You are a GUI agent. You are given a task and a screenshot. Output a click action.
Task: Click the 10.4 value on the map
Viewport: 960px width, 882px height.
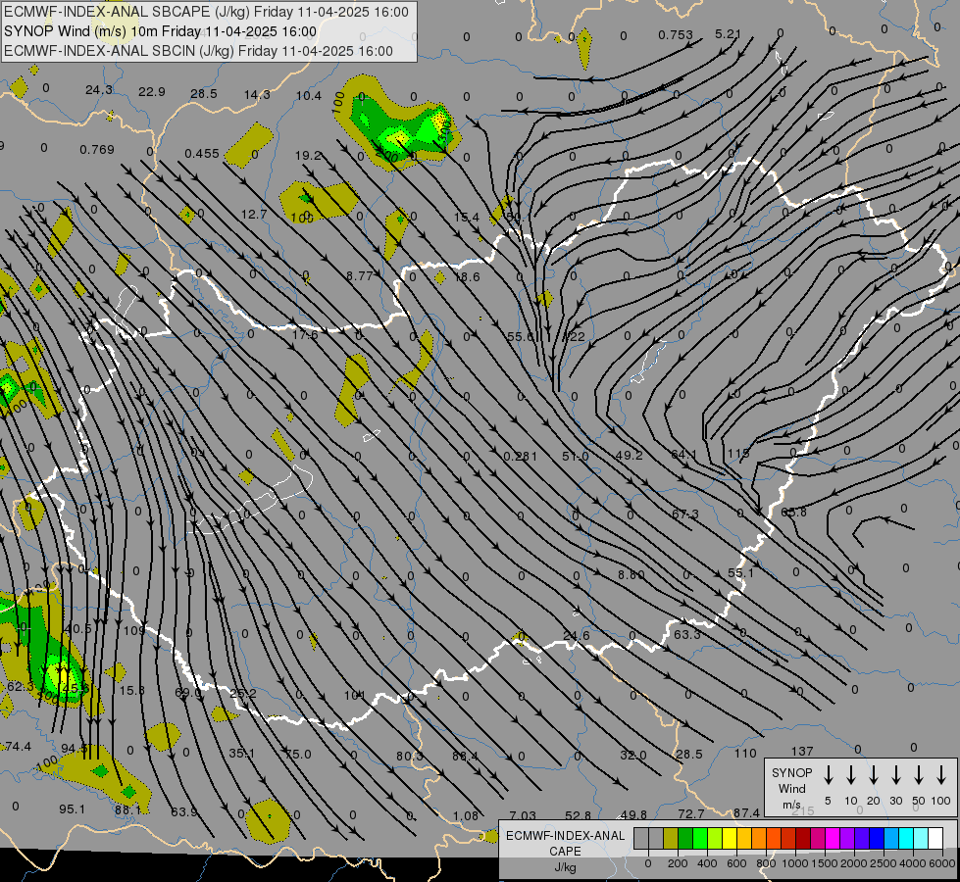[x=309, y=95]
